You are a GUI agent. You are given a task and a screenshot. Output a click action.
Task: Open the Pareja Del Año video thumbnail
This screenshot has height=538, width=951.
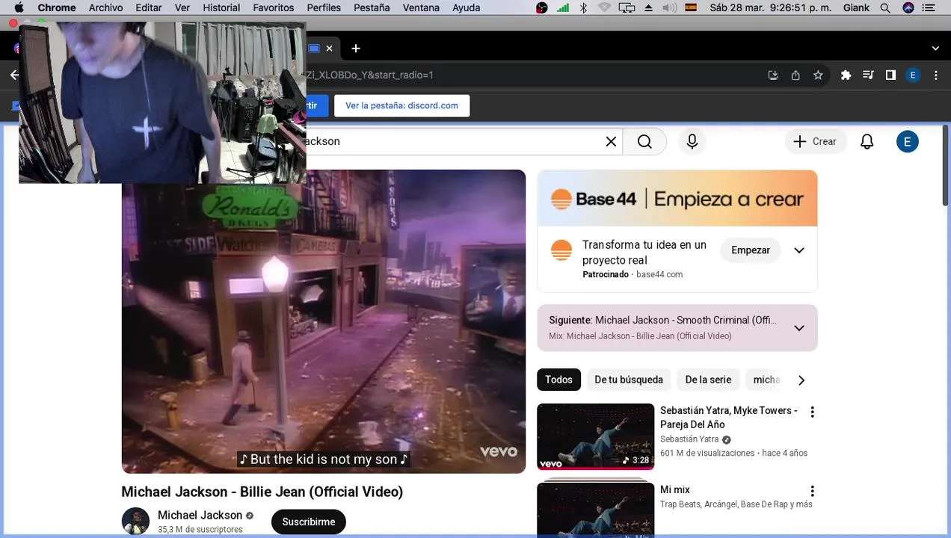(x=595, y=436)
